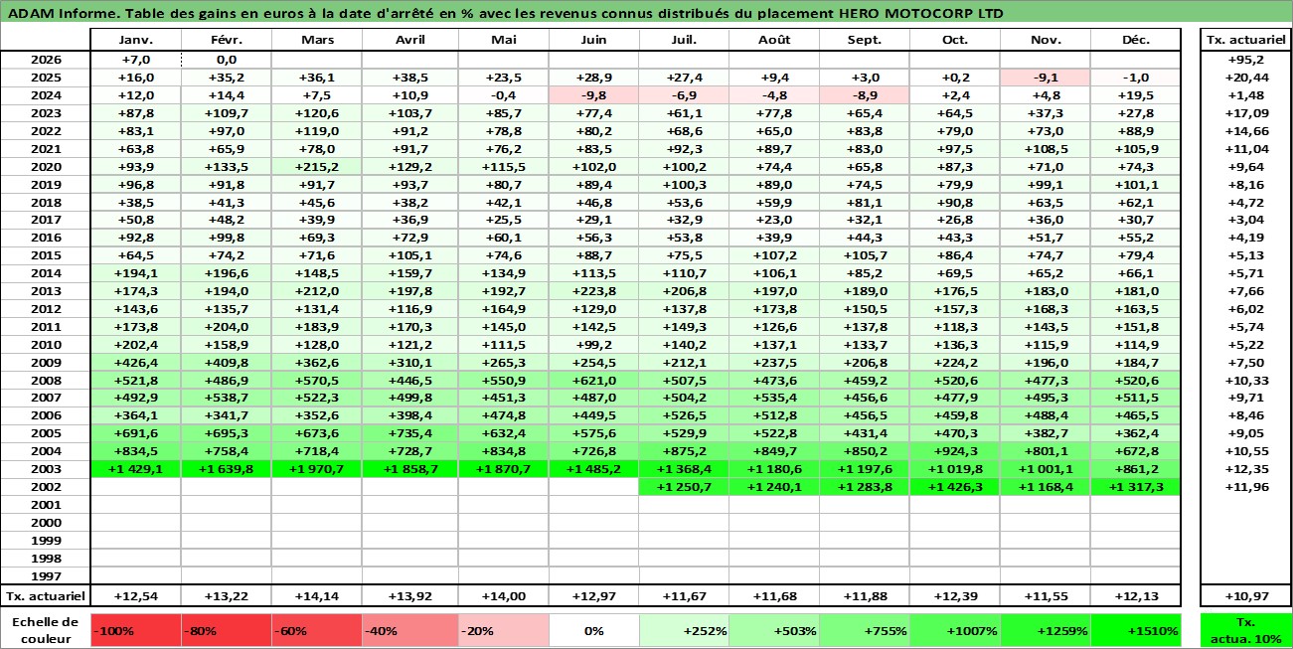The image size is (1293, 649).
Task: Click the +12,13 December actuarial rate
Action: click(1135, 596)
